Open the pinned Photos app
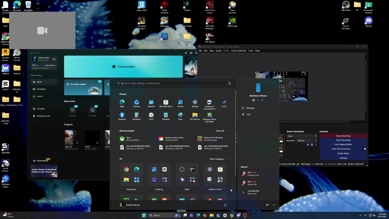Image resolution: width=389 pixels, height=219 pixels. coord(180,103)
